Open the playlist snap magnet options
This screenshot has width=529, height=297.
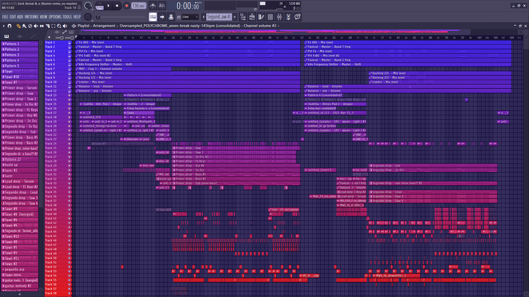(9, 26)
